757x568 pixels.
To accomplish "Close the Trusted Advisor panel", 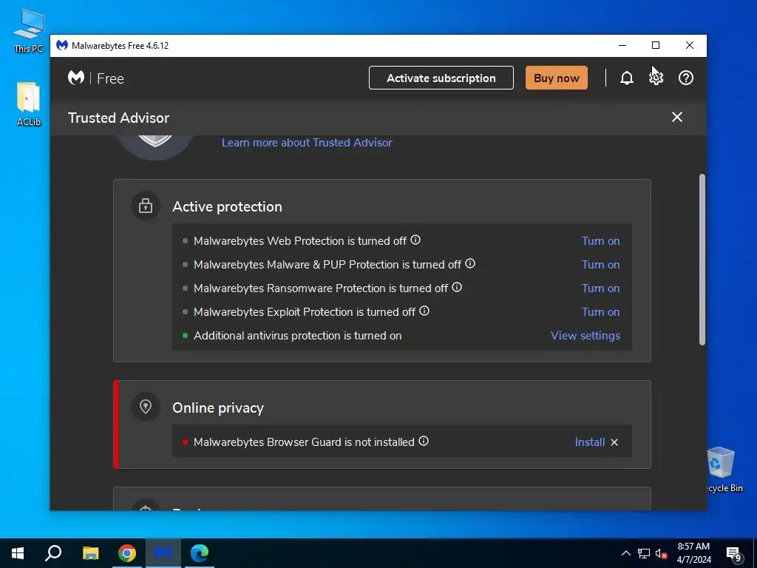I will (677, 117).
